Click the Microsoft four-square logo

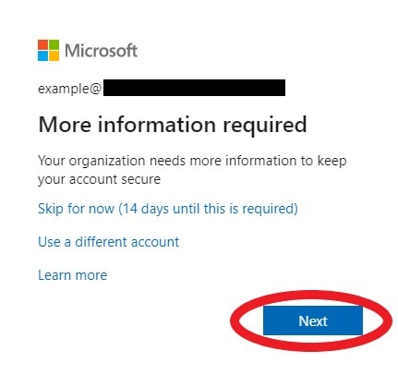click(x=48, y=50)
